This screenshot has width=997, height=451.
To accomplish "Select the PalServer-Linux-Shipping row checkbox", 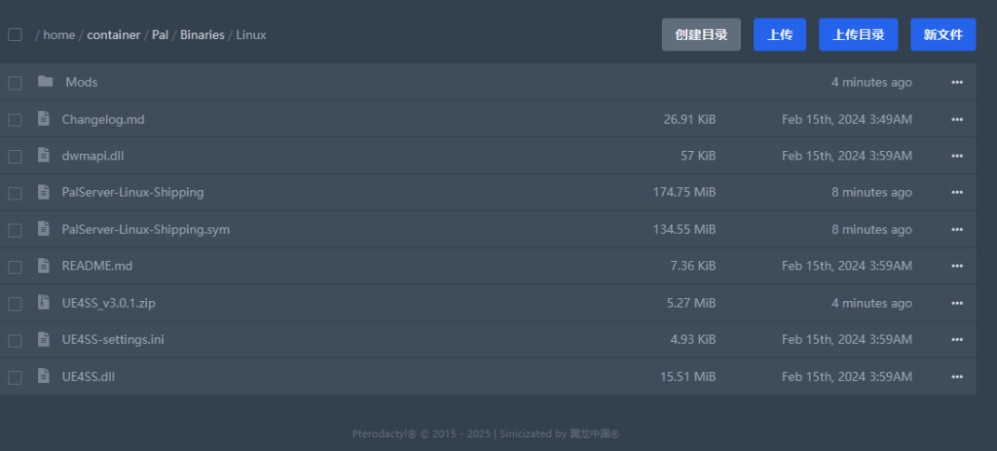I will (15, 193).
